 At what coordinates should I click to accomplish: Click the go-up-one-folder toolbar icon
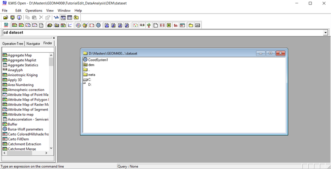click(77, 18)
